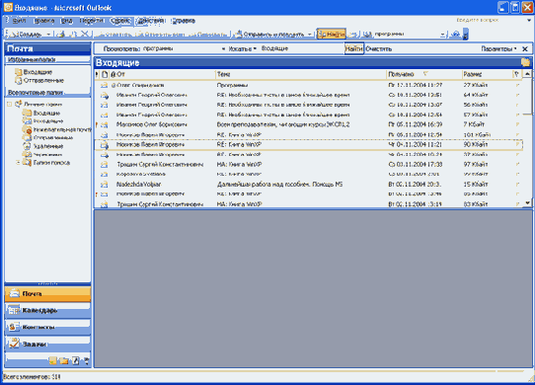Toggle the highlighted Найти toolbar button
The image size is (535, 385).
tap(331, 35)
